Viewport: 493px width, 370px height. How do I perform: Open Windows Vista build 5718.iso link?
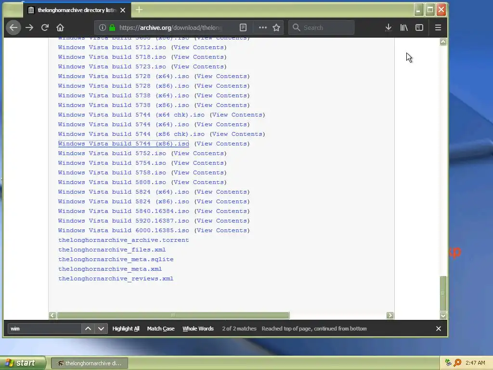(112, 57)
